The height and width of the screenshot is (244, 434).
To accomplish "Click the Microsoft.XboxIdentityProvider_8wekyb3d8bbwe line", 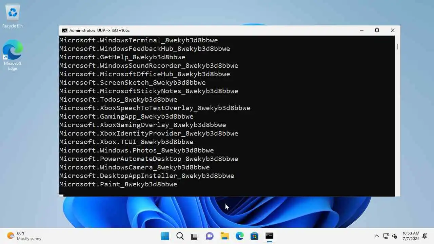I will (x=149, y=134).
